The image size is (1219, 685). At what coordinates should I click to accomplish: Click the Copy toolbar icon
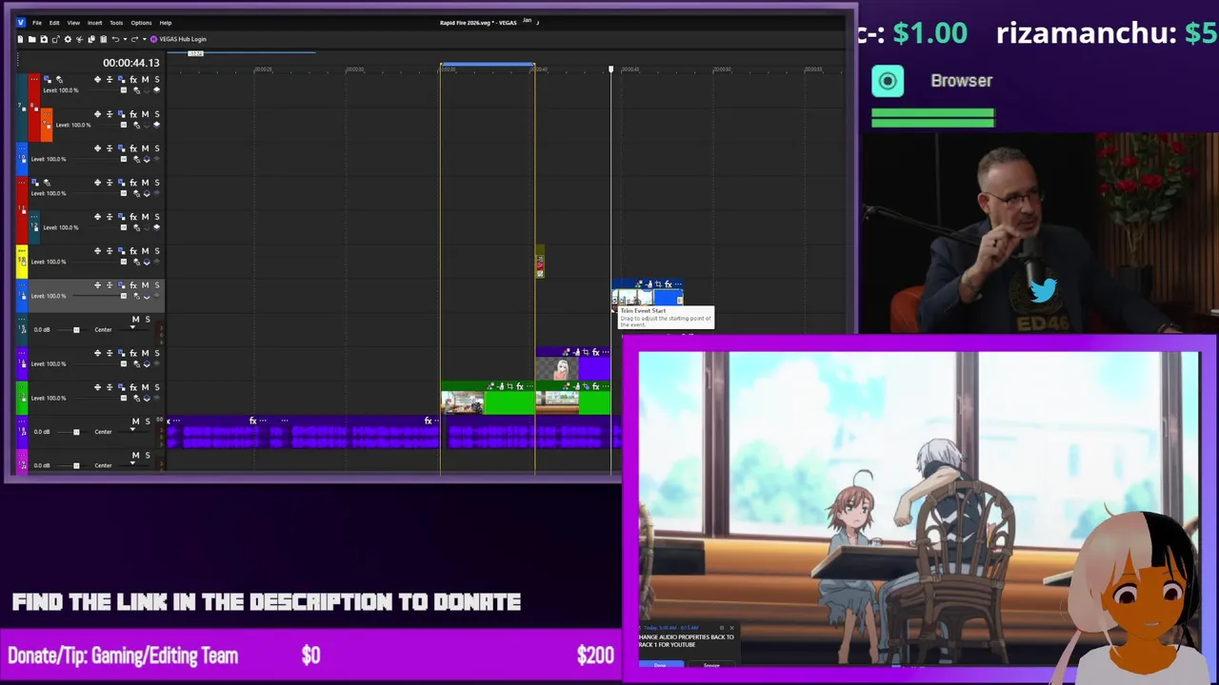(91, 39)
